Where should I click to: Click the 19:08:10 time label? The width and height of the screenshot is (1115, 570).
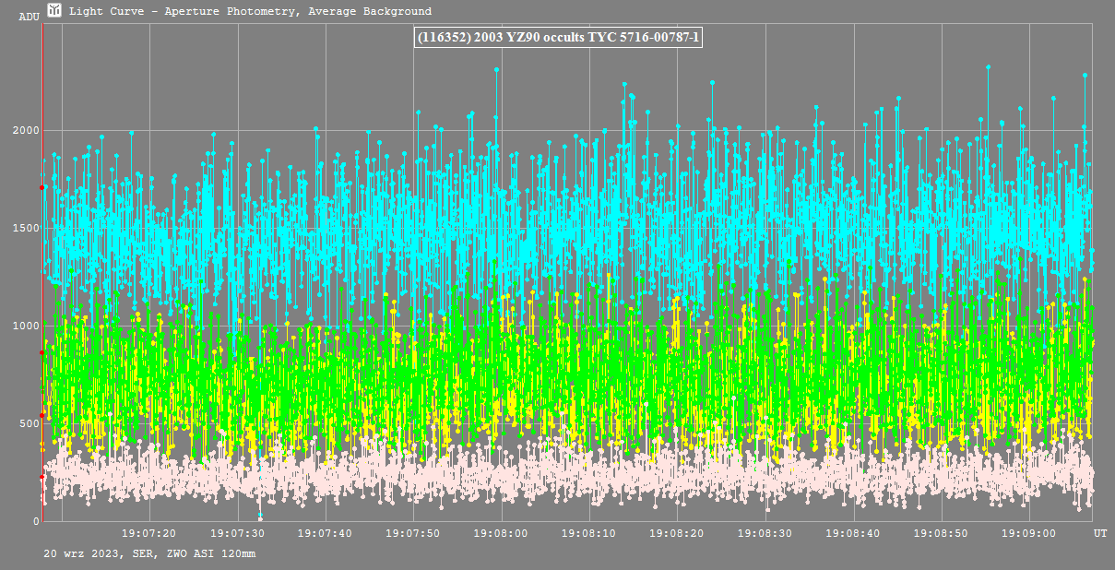(x=588, y=534)
